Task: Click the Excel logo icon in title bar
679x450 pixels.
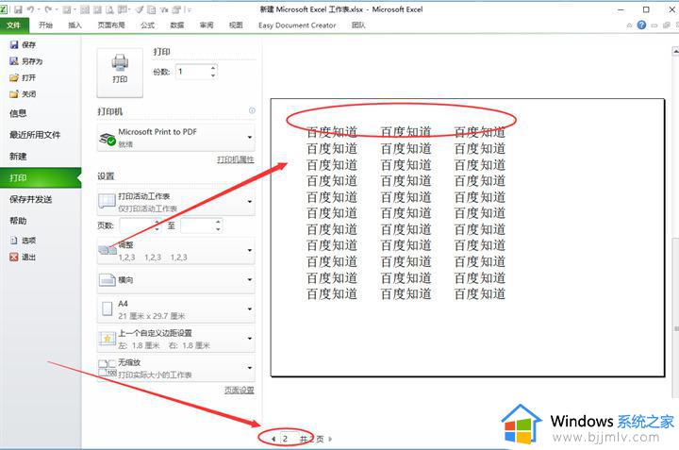Action: (4, 9)
